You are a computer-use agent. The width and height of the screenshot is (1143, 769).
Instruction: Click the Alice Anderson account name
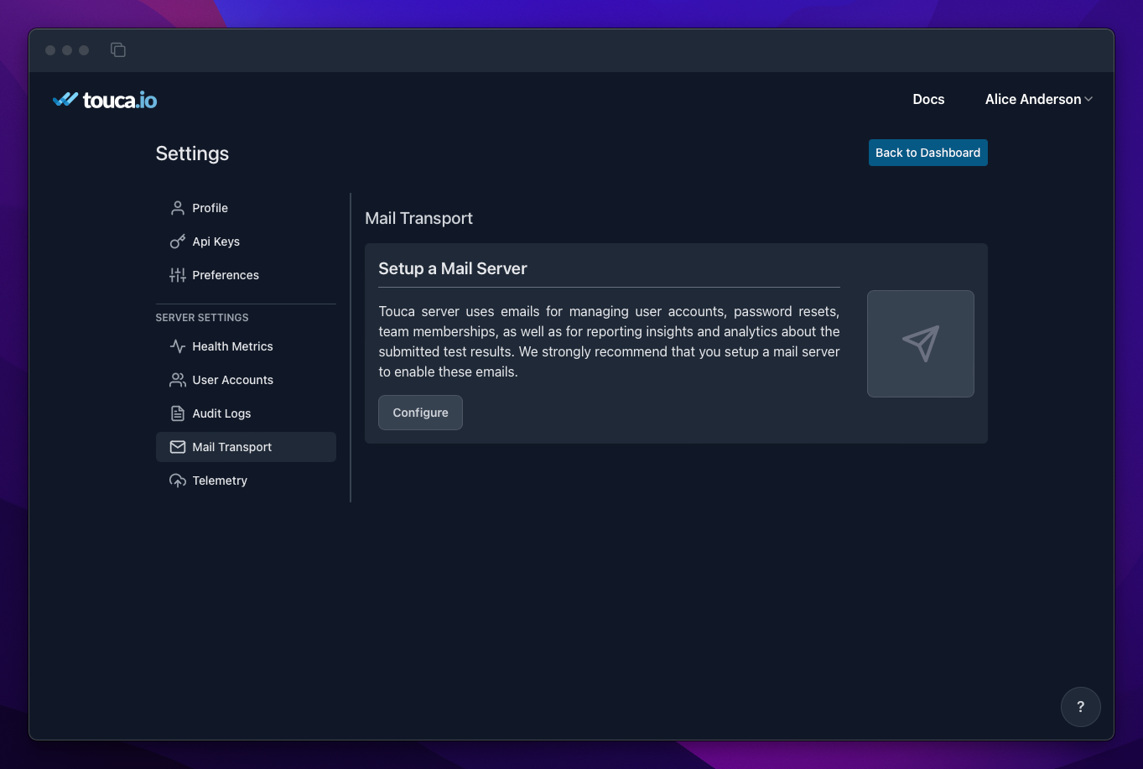pyautogui.click(x=1033, y=99)
